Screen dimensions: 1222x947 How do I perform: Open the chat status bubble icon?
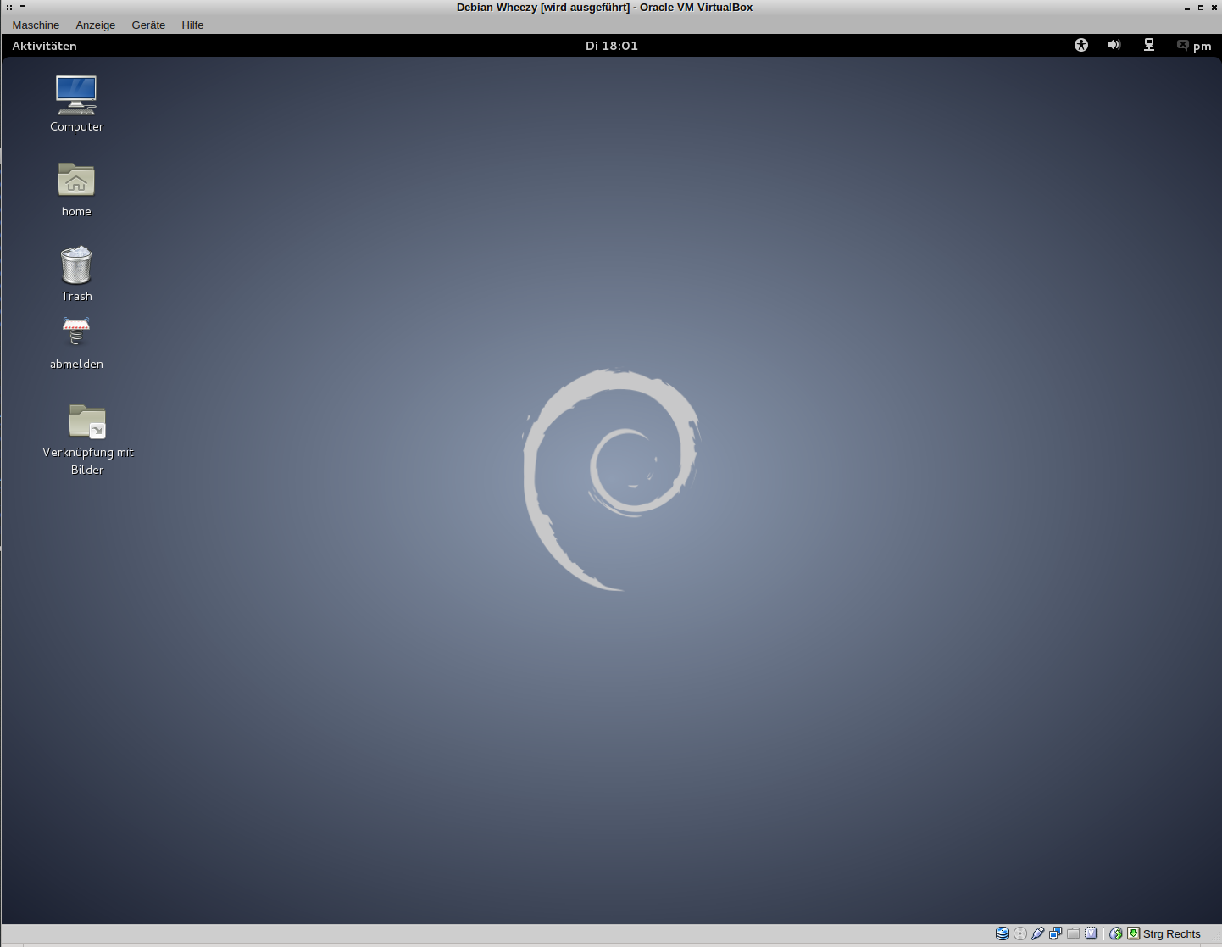1182,45
